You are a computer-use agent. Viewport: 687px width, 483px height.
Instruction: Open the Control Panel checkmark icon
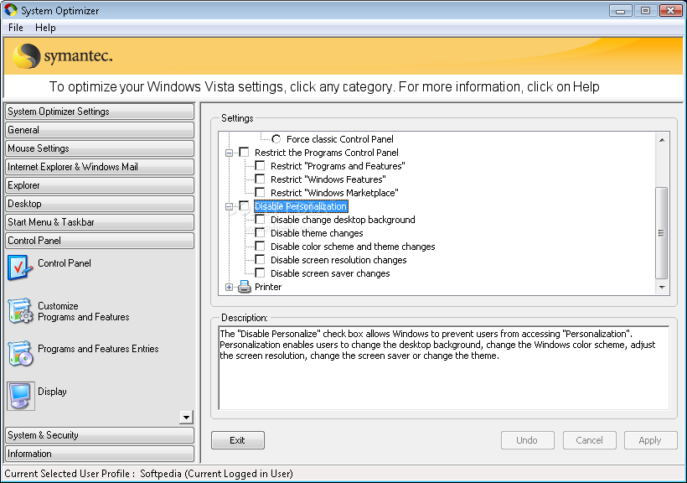[x=20, y=267]
